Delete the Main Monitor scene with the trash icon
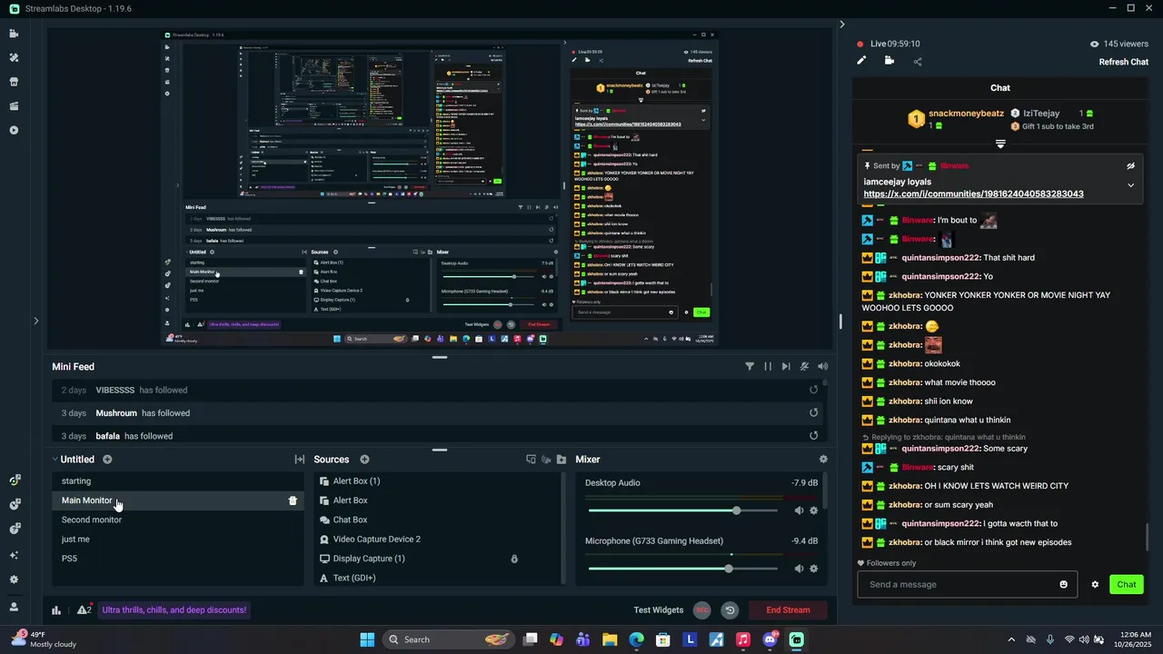This screenshot has width=1163, height=654. point(293,500)
